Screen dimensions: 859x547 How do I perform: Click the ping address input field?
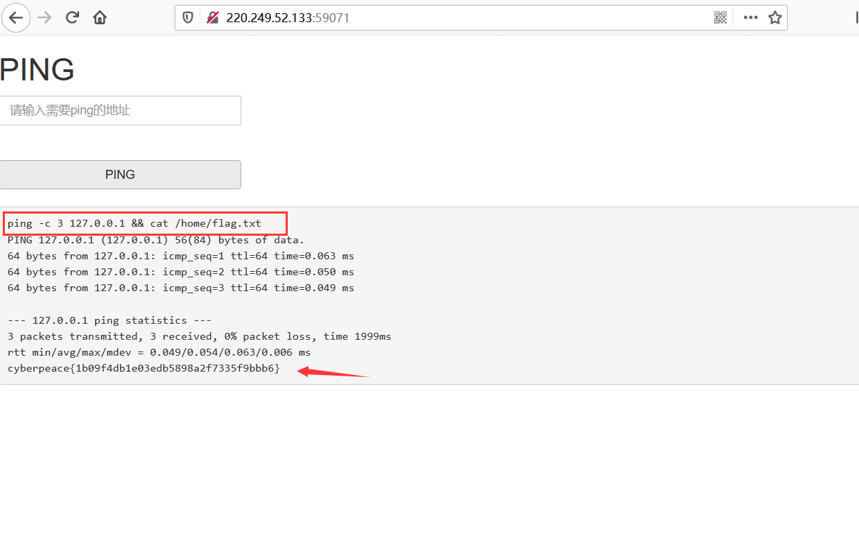[x=120, y=111]
